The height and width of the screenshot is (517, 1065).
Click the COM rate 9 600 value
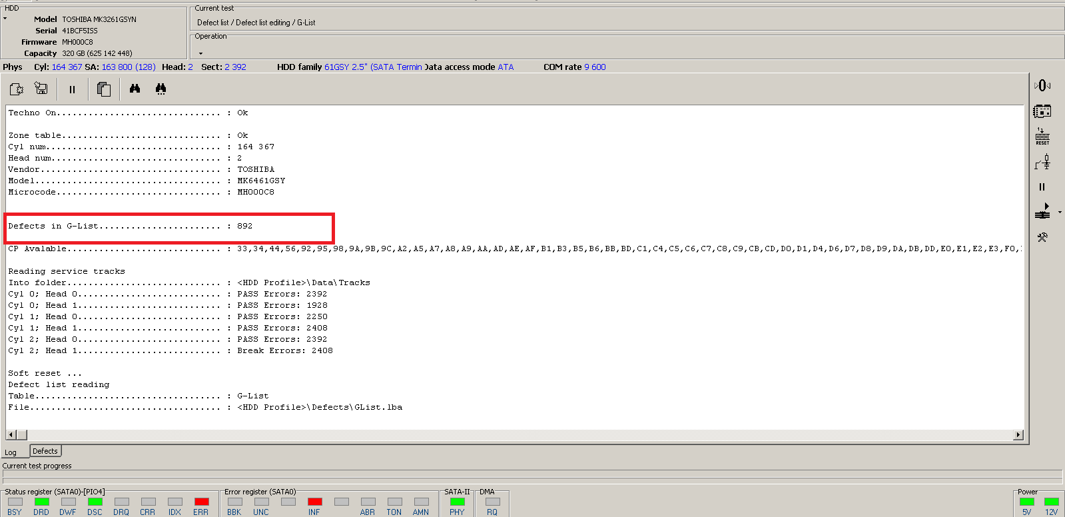(x=595, y=67)
